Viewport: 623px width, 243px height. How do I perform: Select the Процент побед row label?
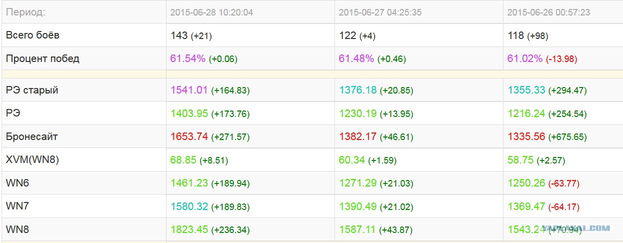pyautogui.click(x=42, y=58)
